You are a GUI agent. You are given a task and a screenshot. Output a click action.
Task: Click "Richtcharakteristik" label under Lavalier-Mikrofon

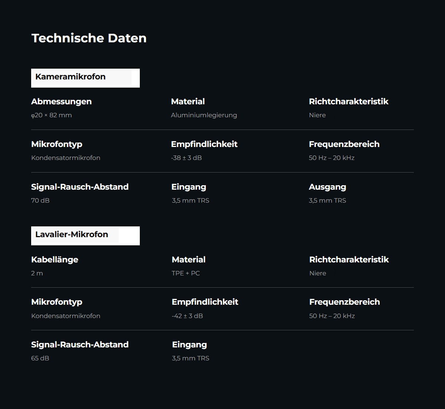pos(349,260)
